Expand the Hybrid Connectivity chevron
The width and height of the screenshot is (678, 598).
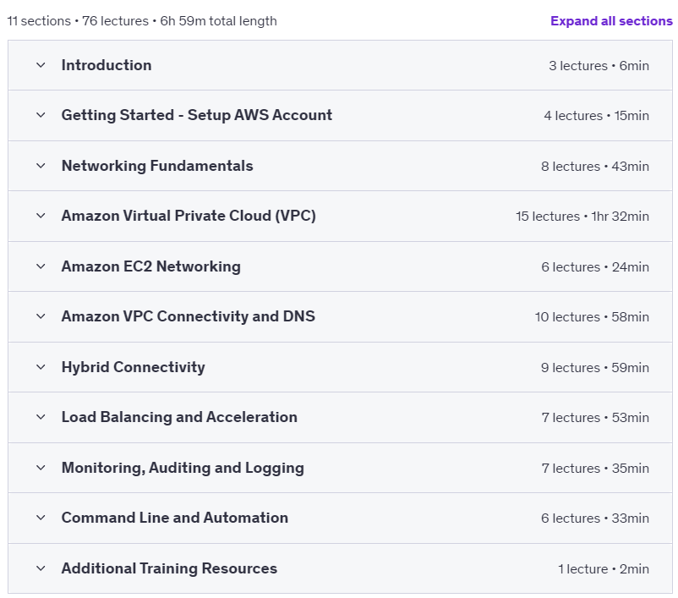tap(41, 367)
